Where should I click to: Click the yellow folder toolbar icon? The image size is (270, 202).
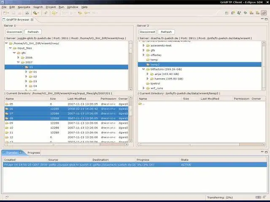click(x=54, y=13)
